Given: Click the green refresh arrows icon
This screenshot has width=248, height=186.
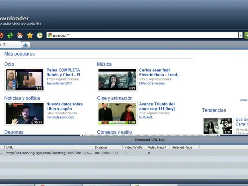Looking at the screenshot, I should [x=10, y=35].
